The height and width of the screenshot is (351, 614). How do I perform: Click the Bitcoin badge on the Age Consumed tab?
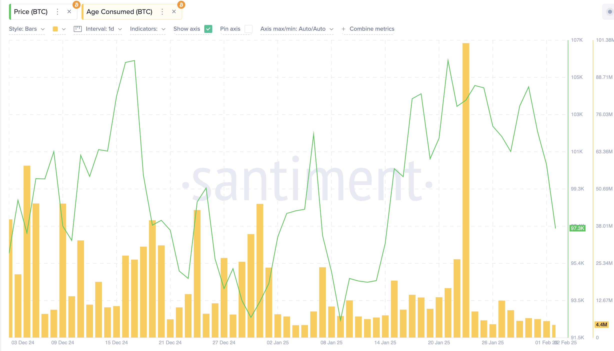point(181,4)
